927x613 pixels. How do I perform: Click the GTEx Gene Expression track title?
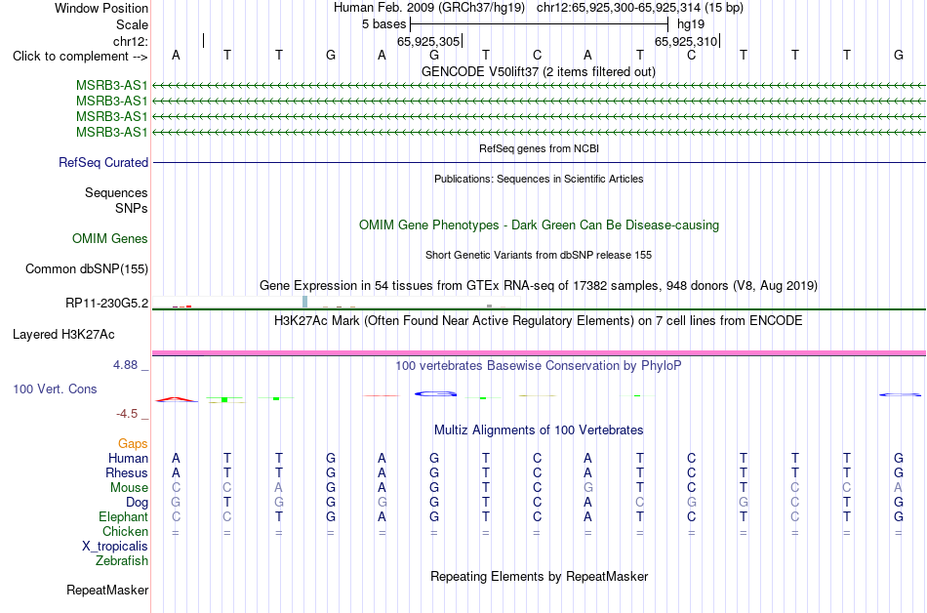click(538, 286)
